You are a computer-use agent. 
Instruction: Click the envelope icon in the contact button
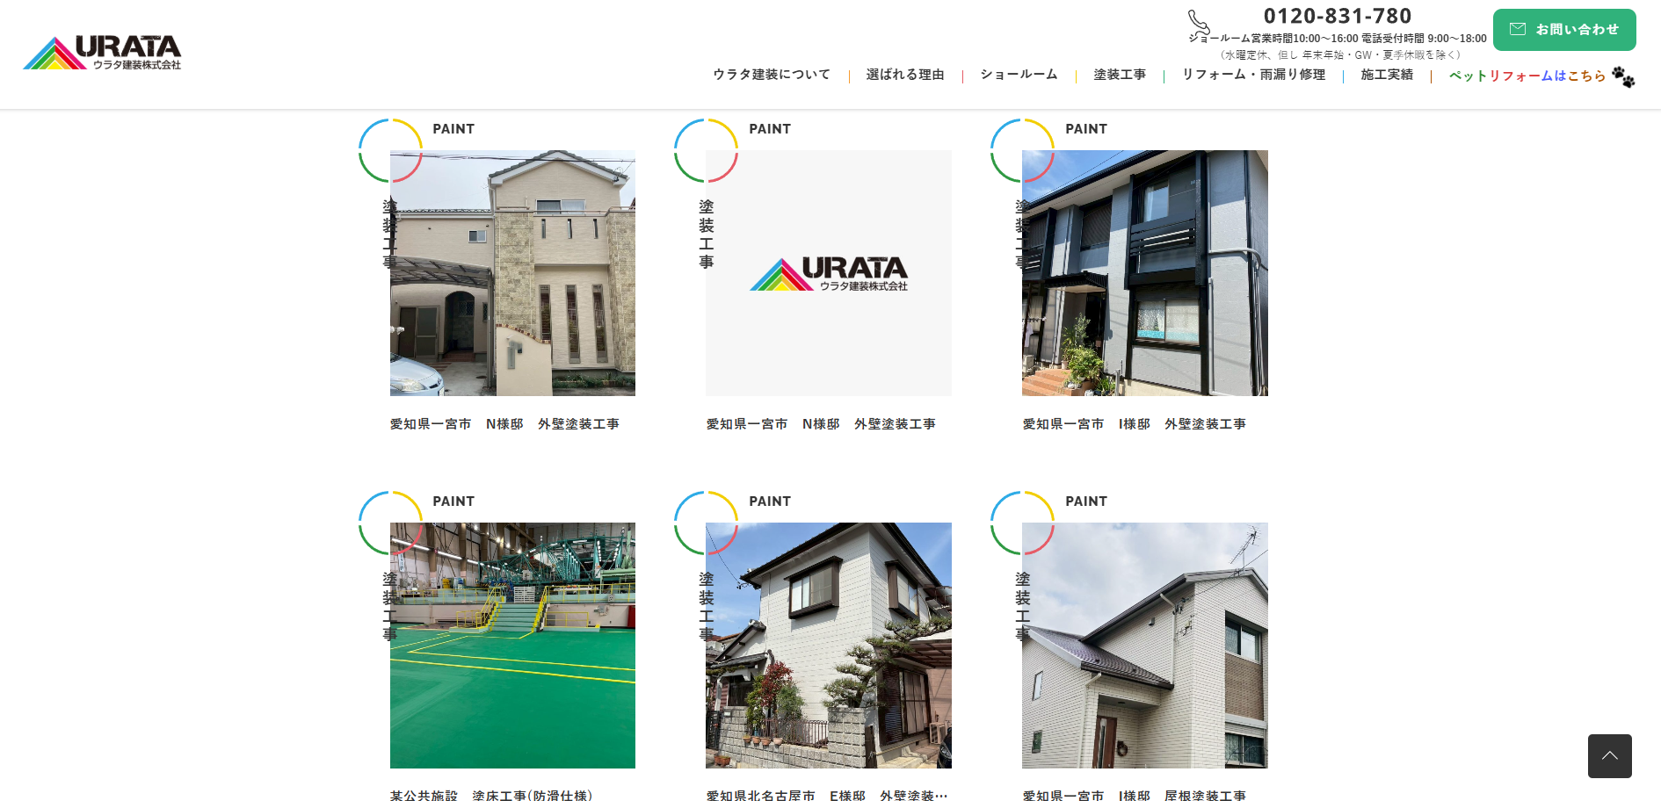click(1518, 29)
